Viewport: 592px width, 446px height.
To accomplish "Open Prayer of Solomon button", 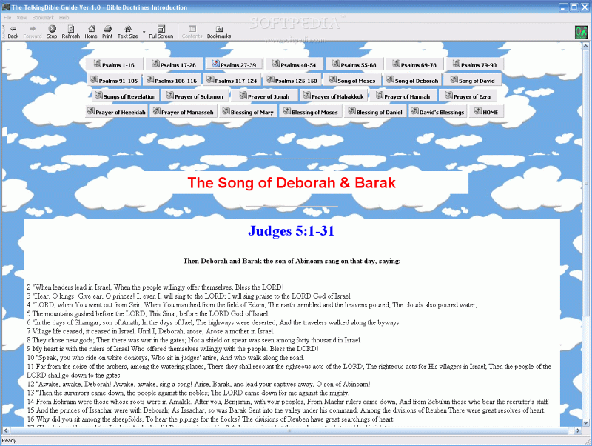I will pos(195,96).
